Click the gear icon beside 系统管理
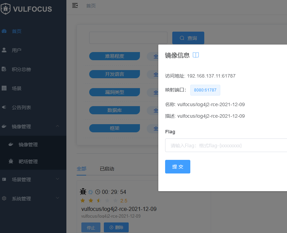Screen dimensions: 287x233 pyautogui.click(x=4, y=198)
